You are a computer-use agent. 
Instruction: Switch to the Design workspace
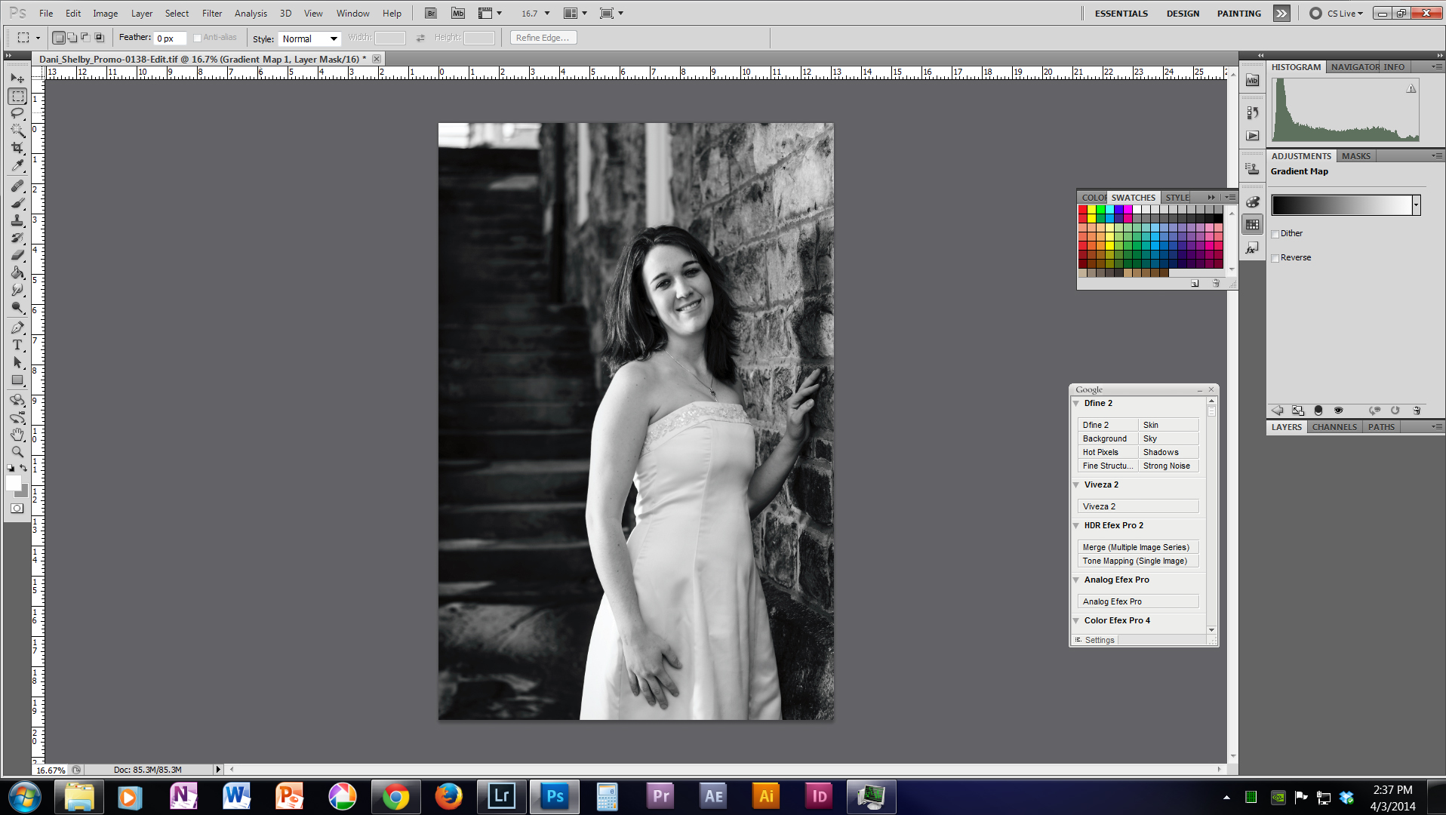(x=1183, y=14)
